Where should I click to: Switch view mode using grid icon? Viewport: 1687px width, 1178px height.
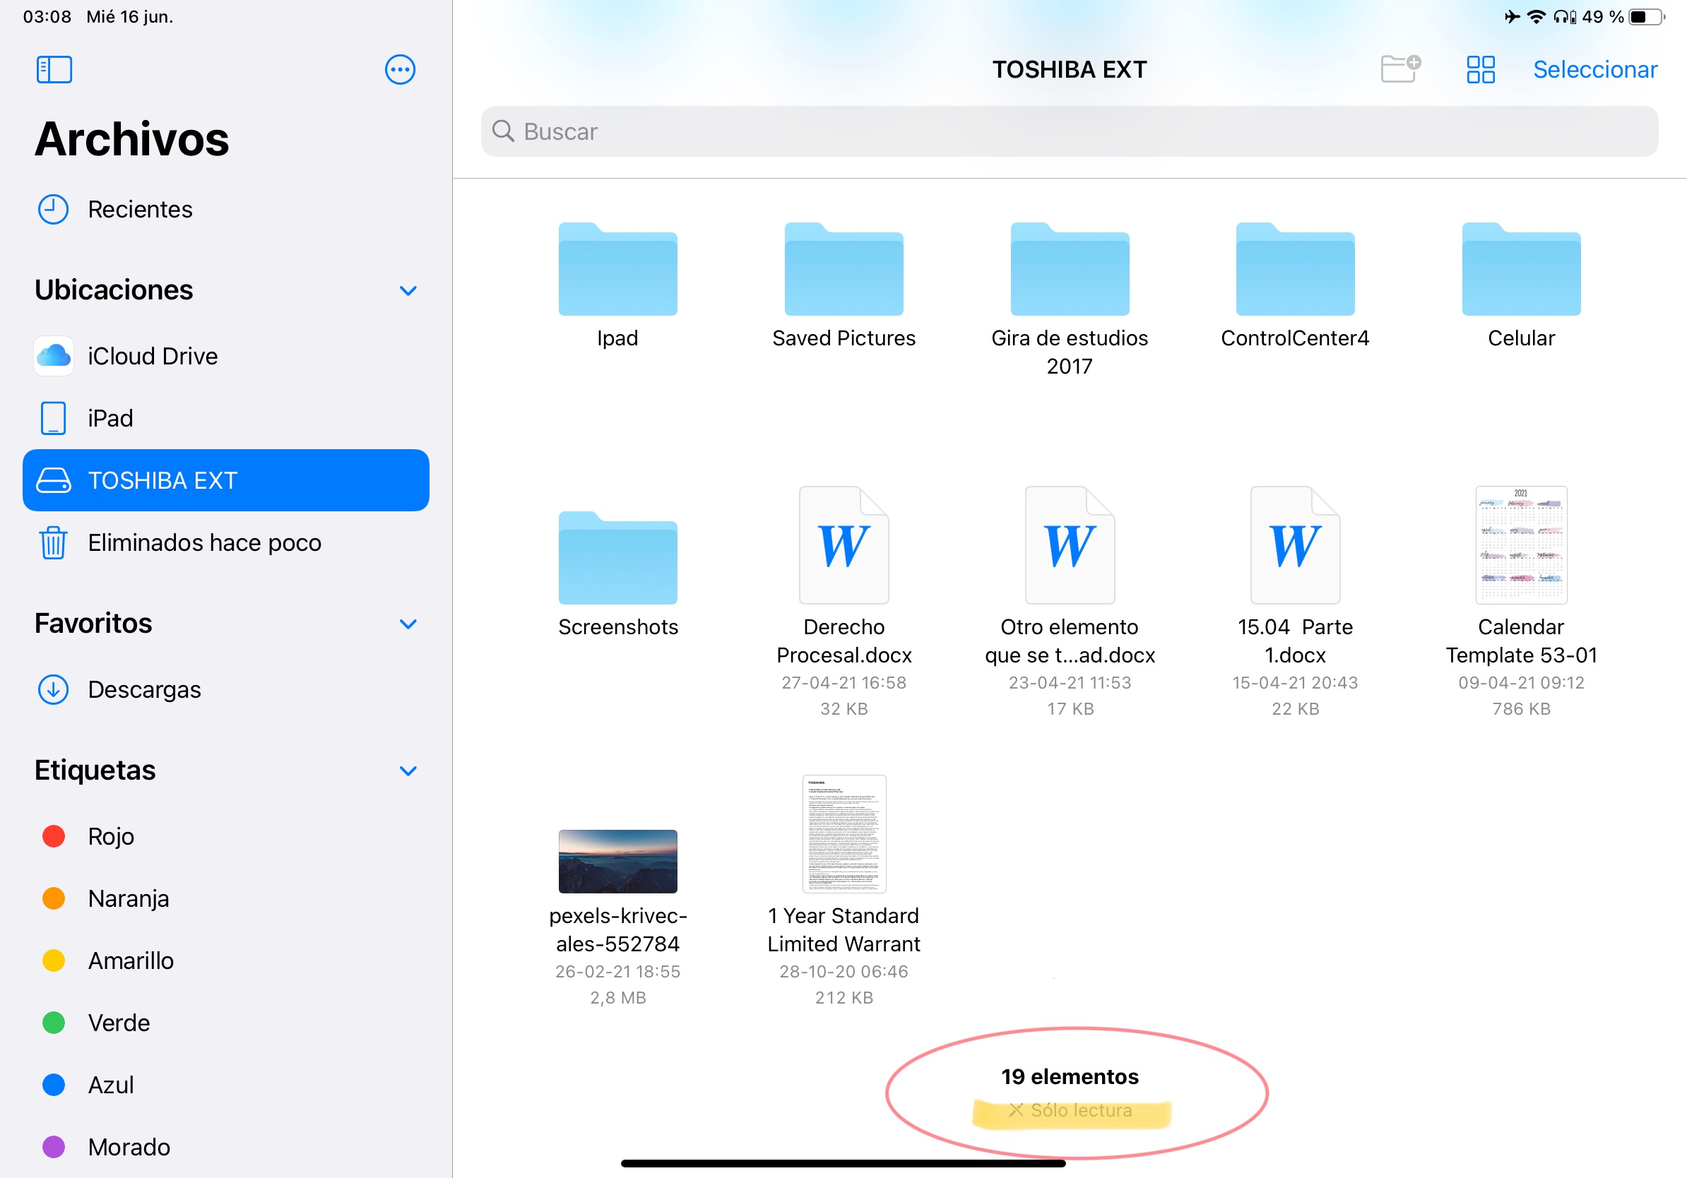1480,70
